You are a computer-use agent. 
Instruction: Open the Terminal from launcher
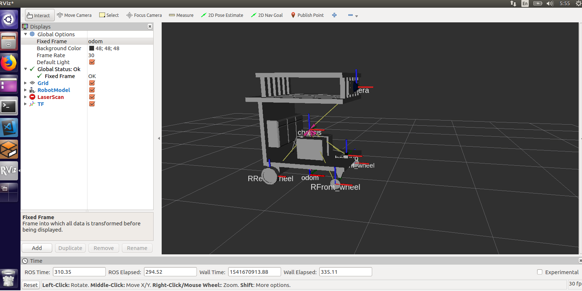[9, 106]
